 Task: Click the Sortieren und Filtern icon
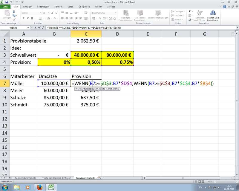pos(200,13)
